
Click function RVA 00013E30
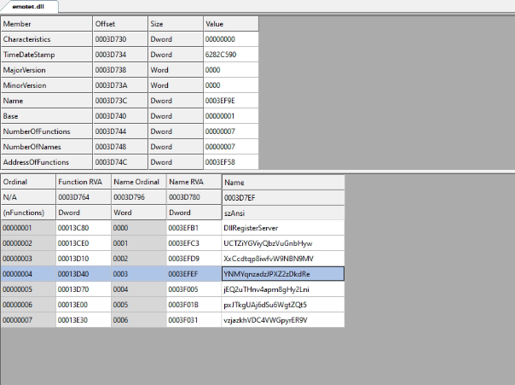84,320
